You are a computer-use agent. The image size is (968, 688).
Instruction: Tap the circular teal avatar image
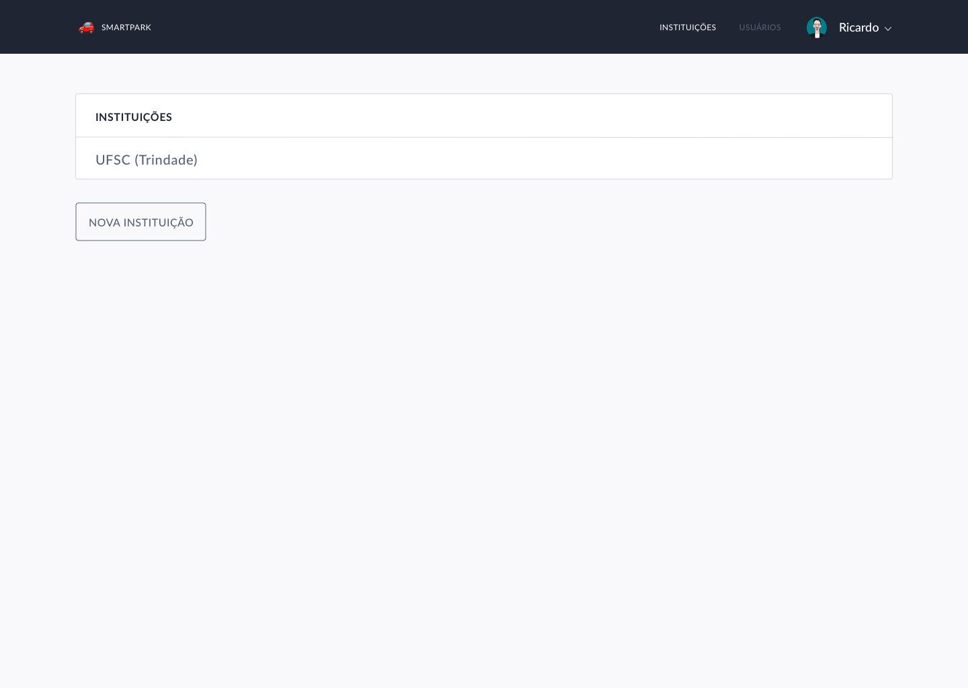[x=816, y=28]
